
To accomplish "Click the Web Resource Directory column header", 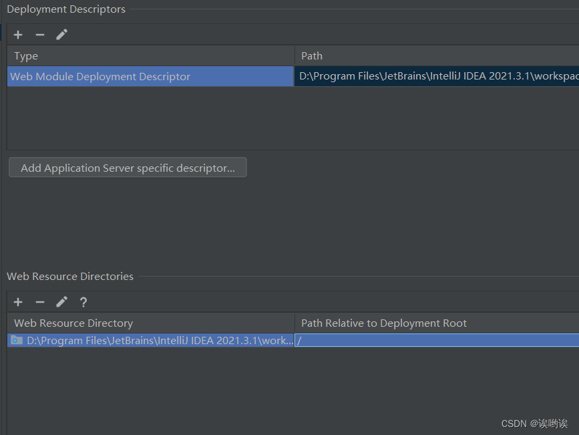I will coord(73,323).
